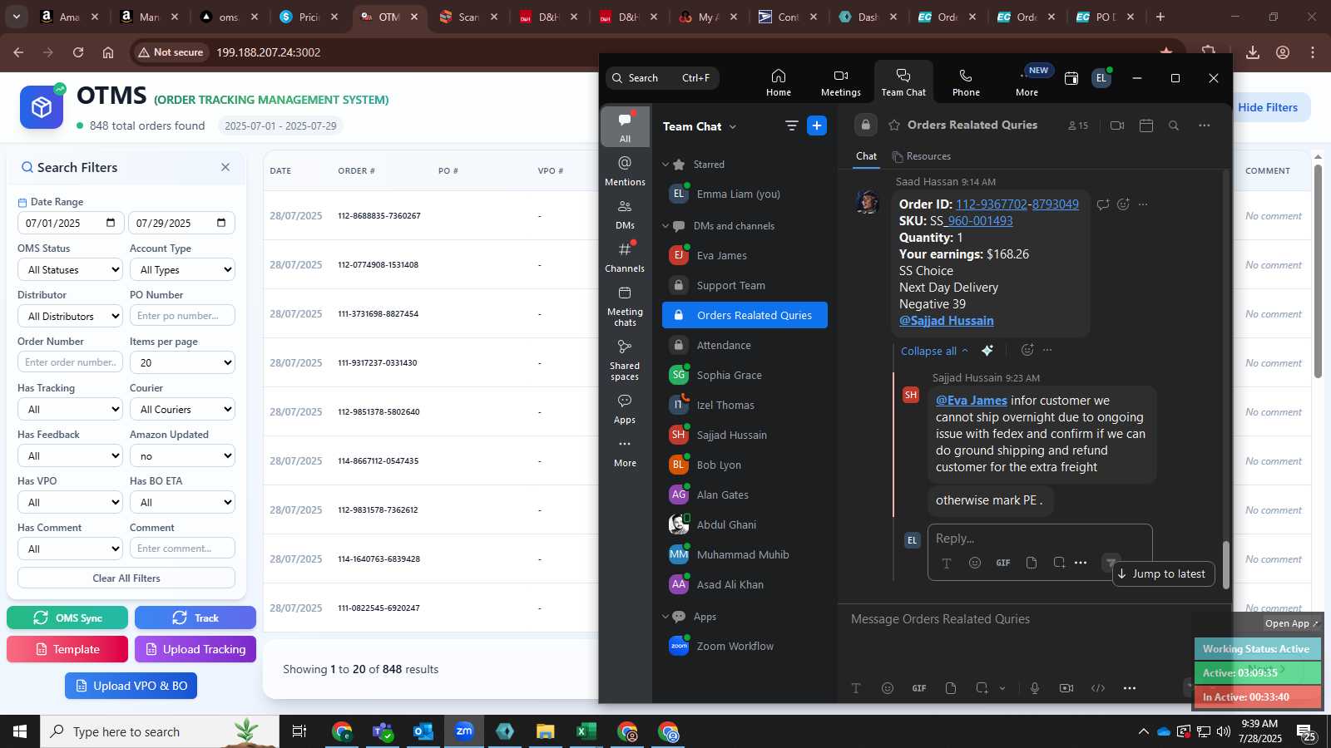
Task: Open Meeting chats in the sidebar
Action: point(625,305)
